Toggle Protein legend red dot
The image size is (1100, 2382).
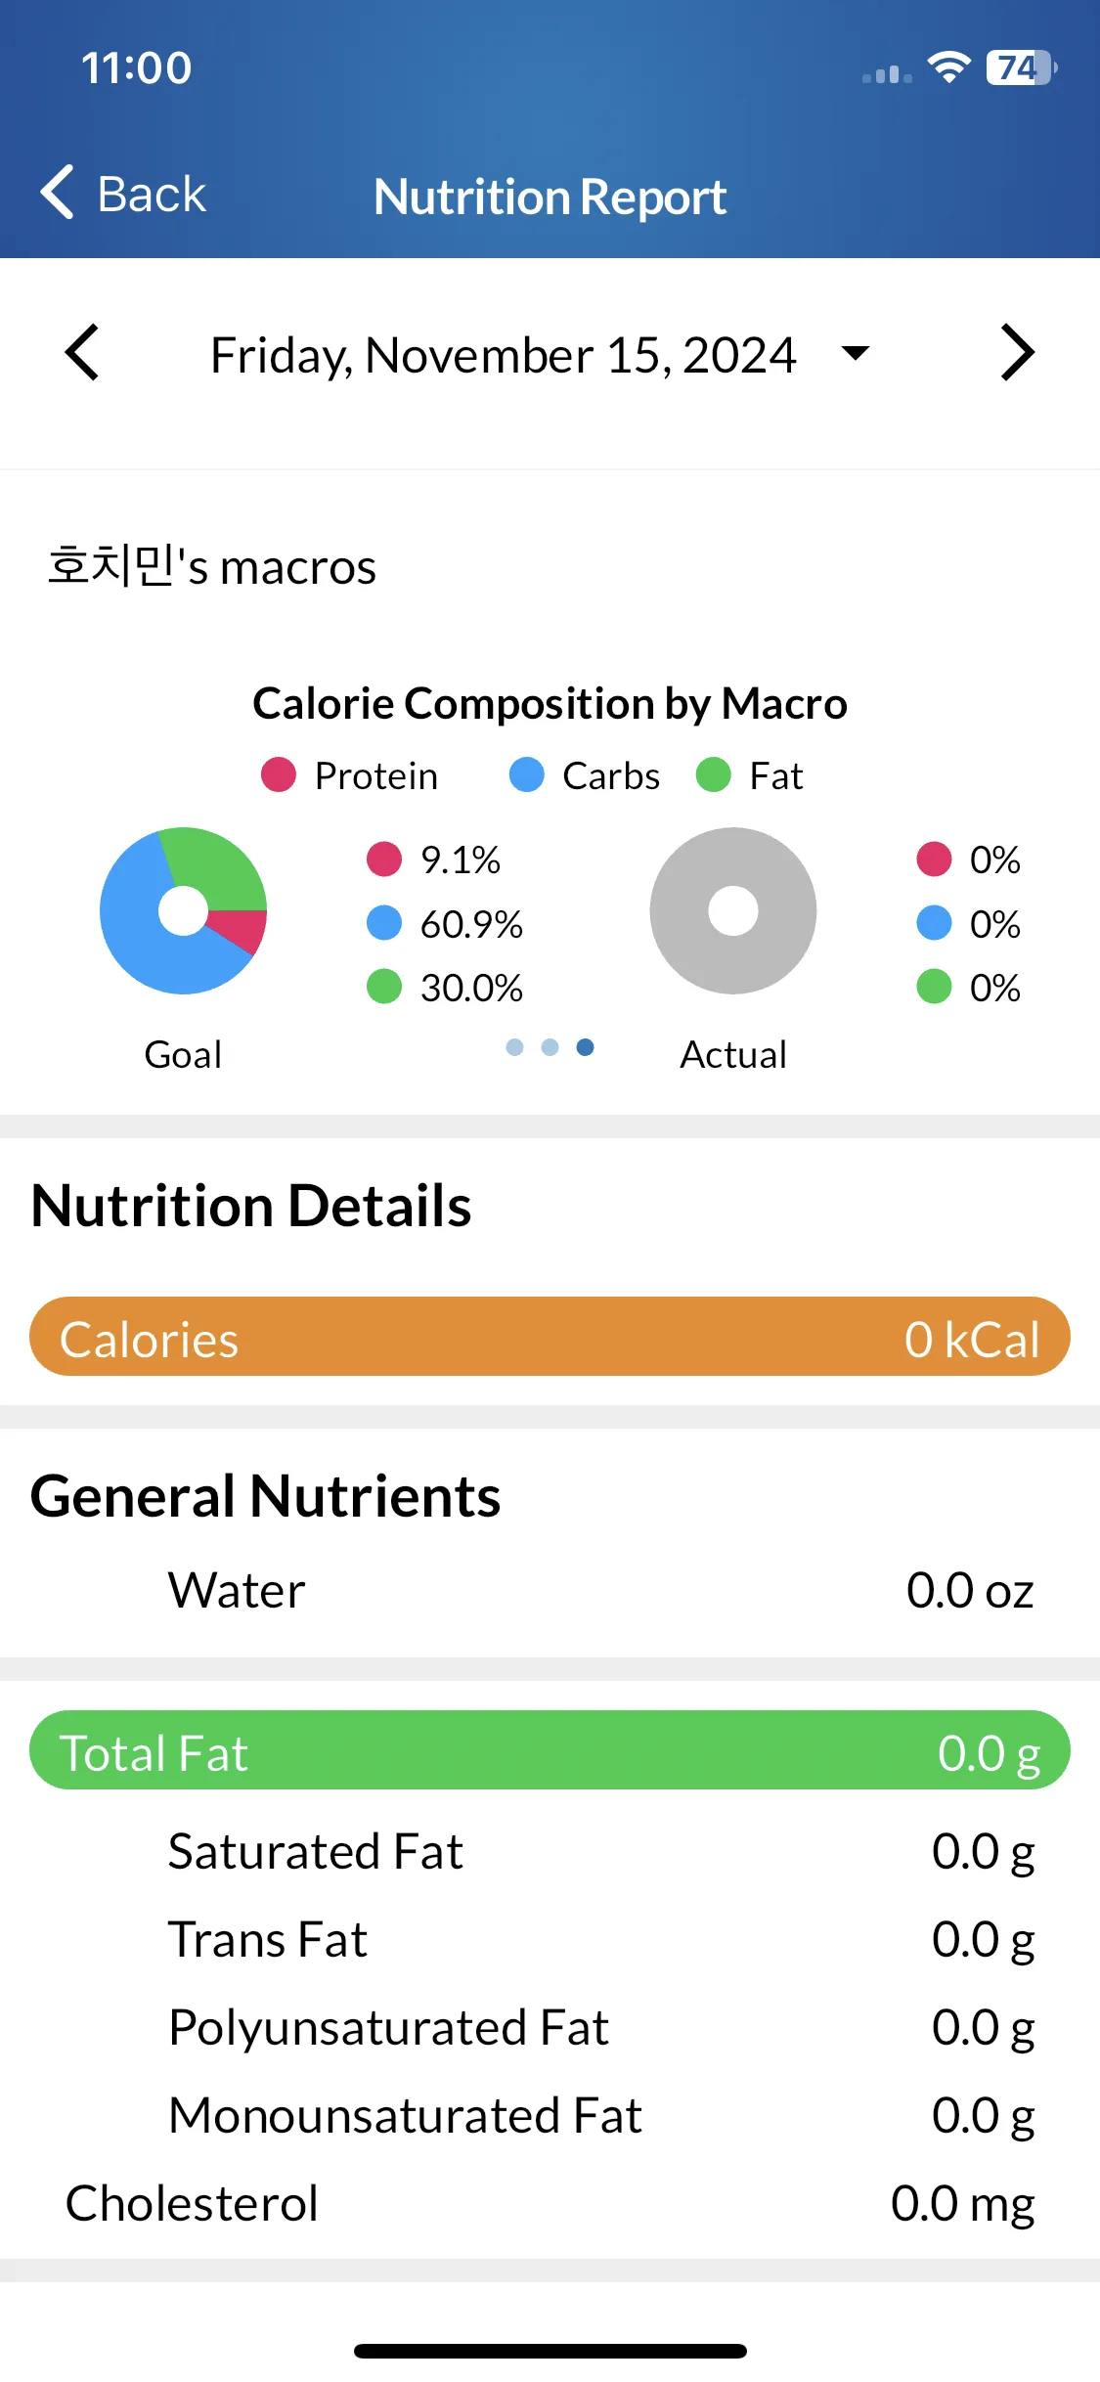(x=278, y=774)
